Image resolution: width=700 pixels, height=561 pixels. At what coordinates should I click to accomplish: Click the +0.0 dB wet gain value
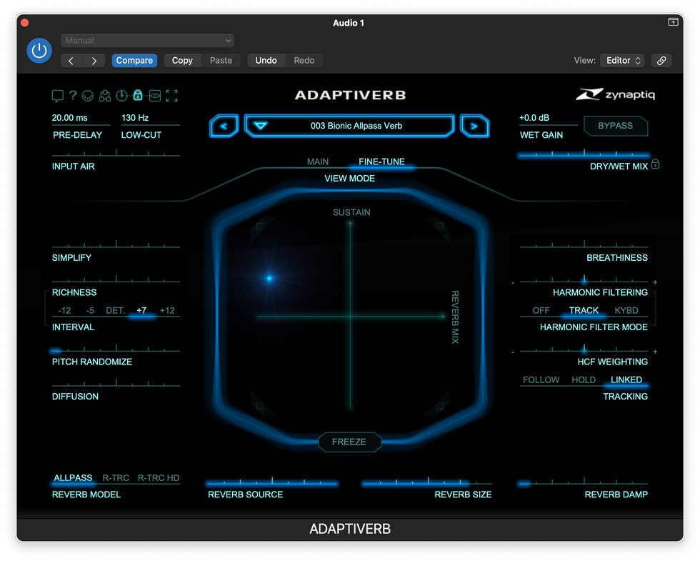pyautogui.click(x=534, y=118)
